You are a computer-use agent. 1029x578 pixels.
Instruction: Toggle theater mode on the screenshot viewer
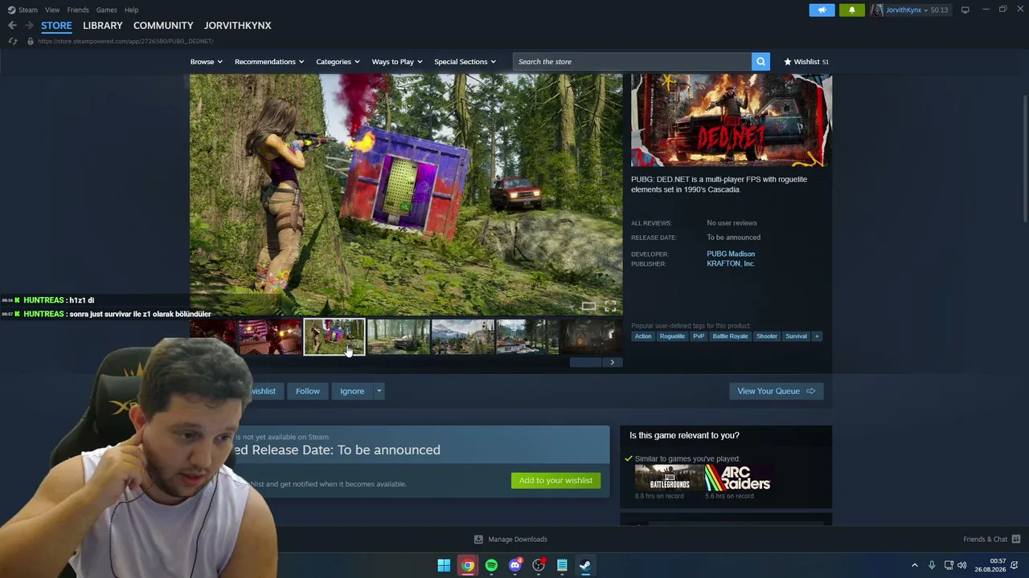(589, 306)
